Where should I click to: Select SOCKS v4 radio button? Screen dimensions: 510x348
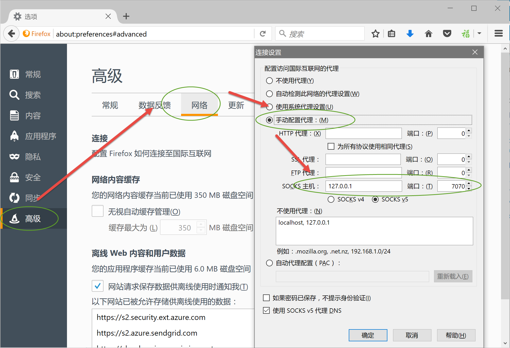[331, 199]
